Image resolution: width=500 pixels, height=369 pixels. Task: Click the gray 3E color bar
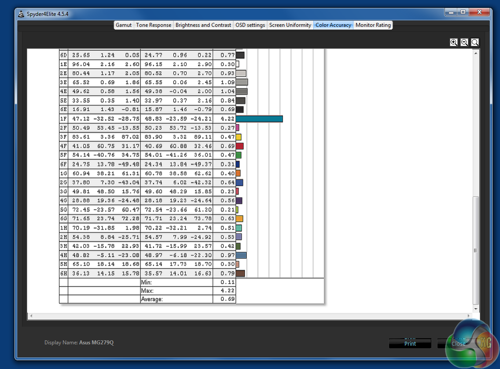click(242, 82)
